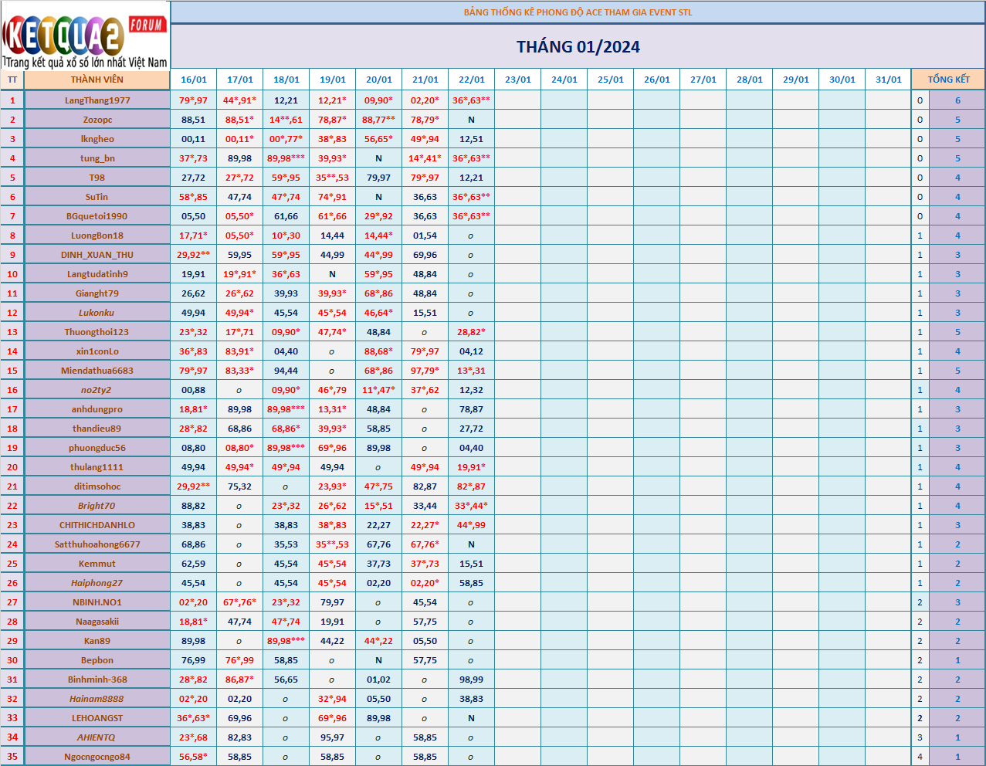Click the KETQUA2 Forum logo
The height and width of the screenshot is (766, 986).
click(x=85, y=35)
